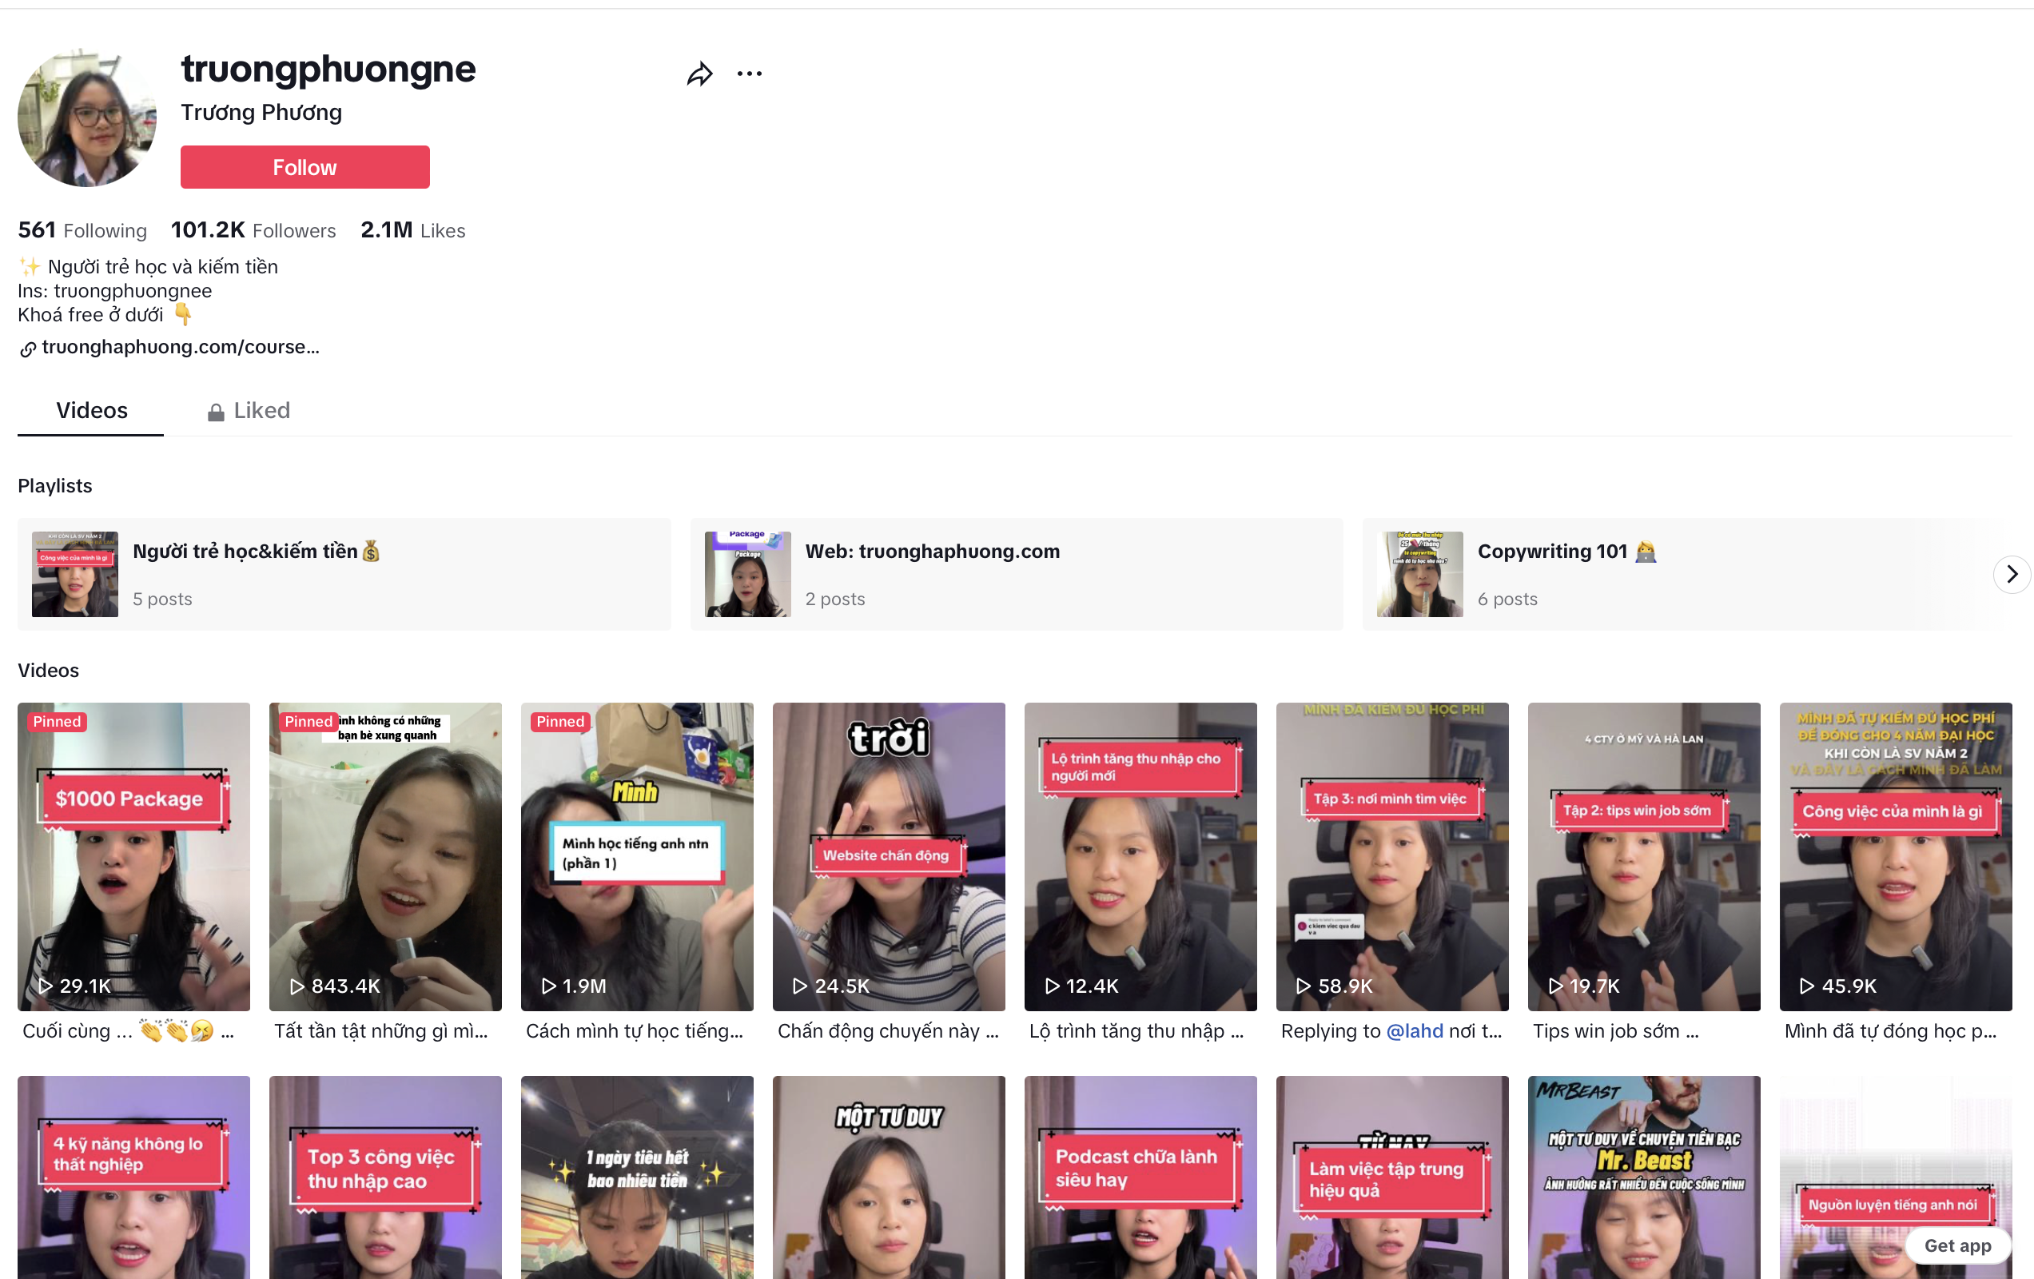Click the @lahd mention link
Screen dimensions: 2034x1279
click(x=1414, y=1031)
